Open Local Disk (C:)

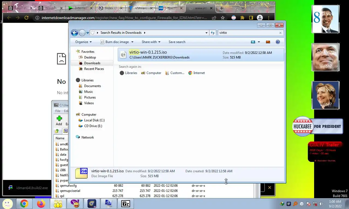94,120
